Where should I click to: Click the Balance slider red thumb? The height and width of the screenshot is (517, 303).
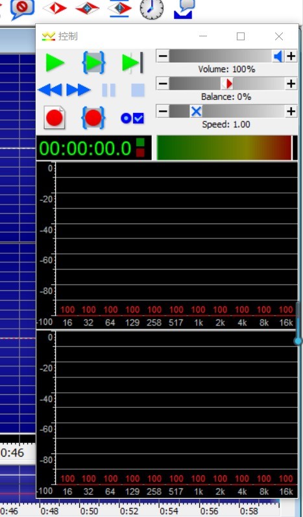tap(227, 84)
